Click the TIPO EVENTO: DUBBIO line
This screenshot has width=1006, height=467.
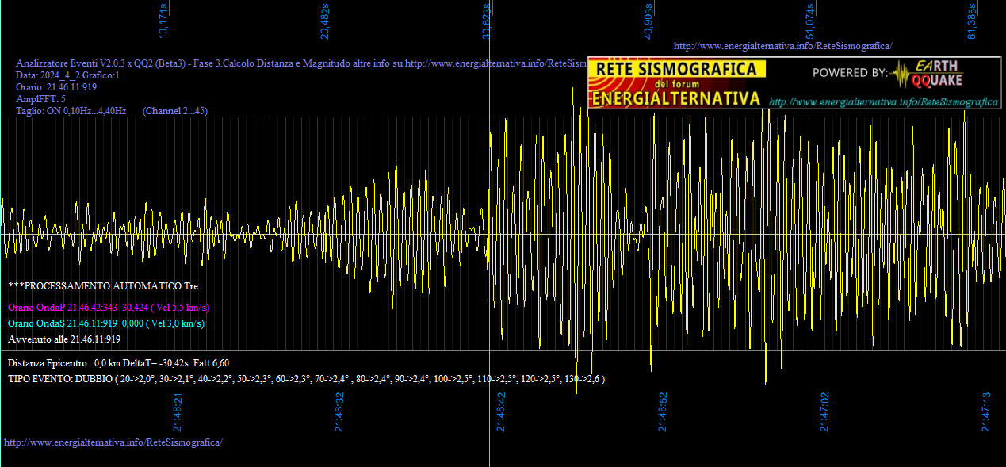click(x=306, y=379)
